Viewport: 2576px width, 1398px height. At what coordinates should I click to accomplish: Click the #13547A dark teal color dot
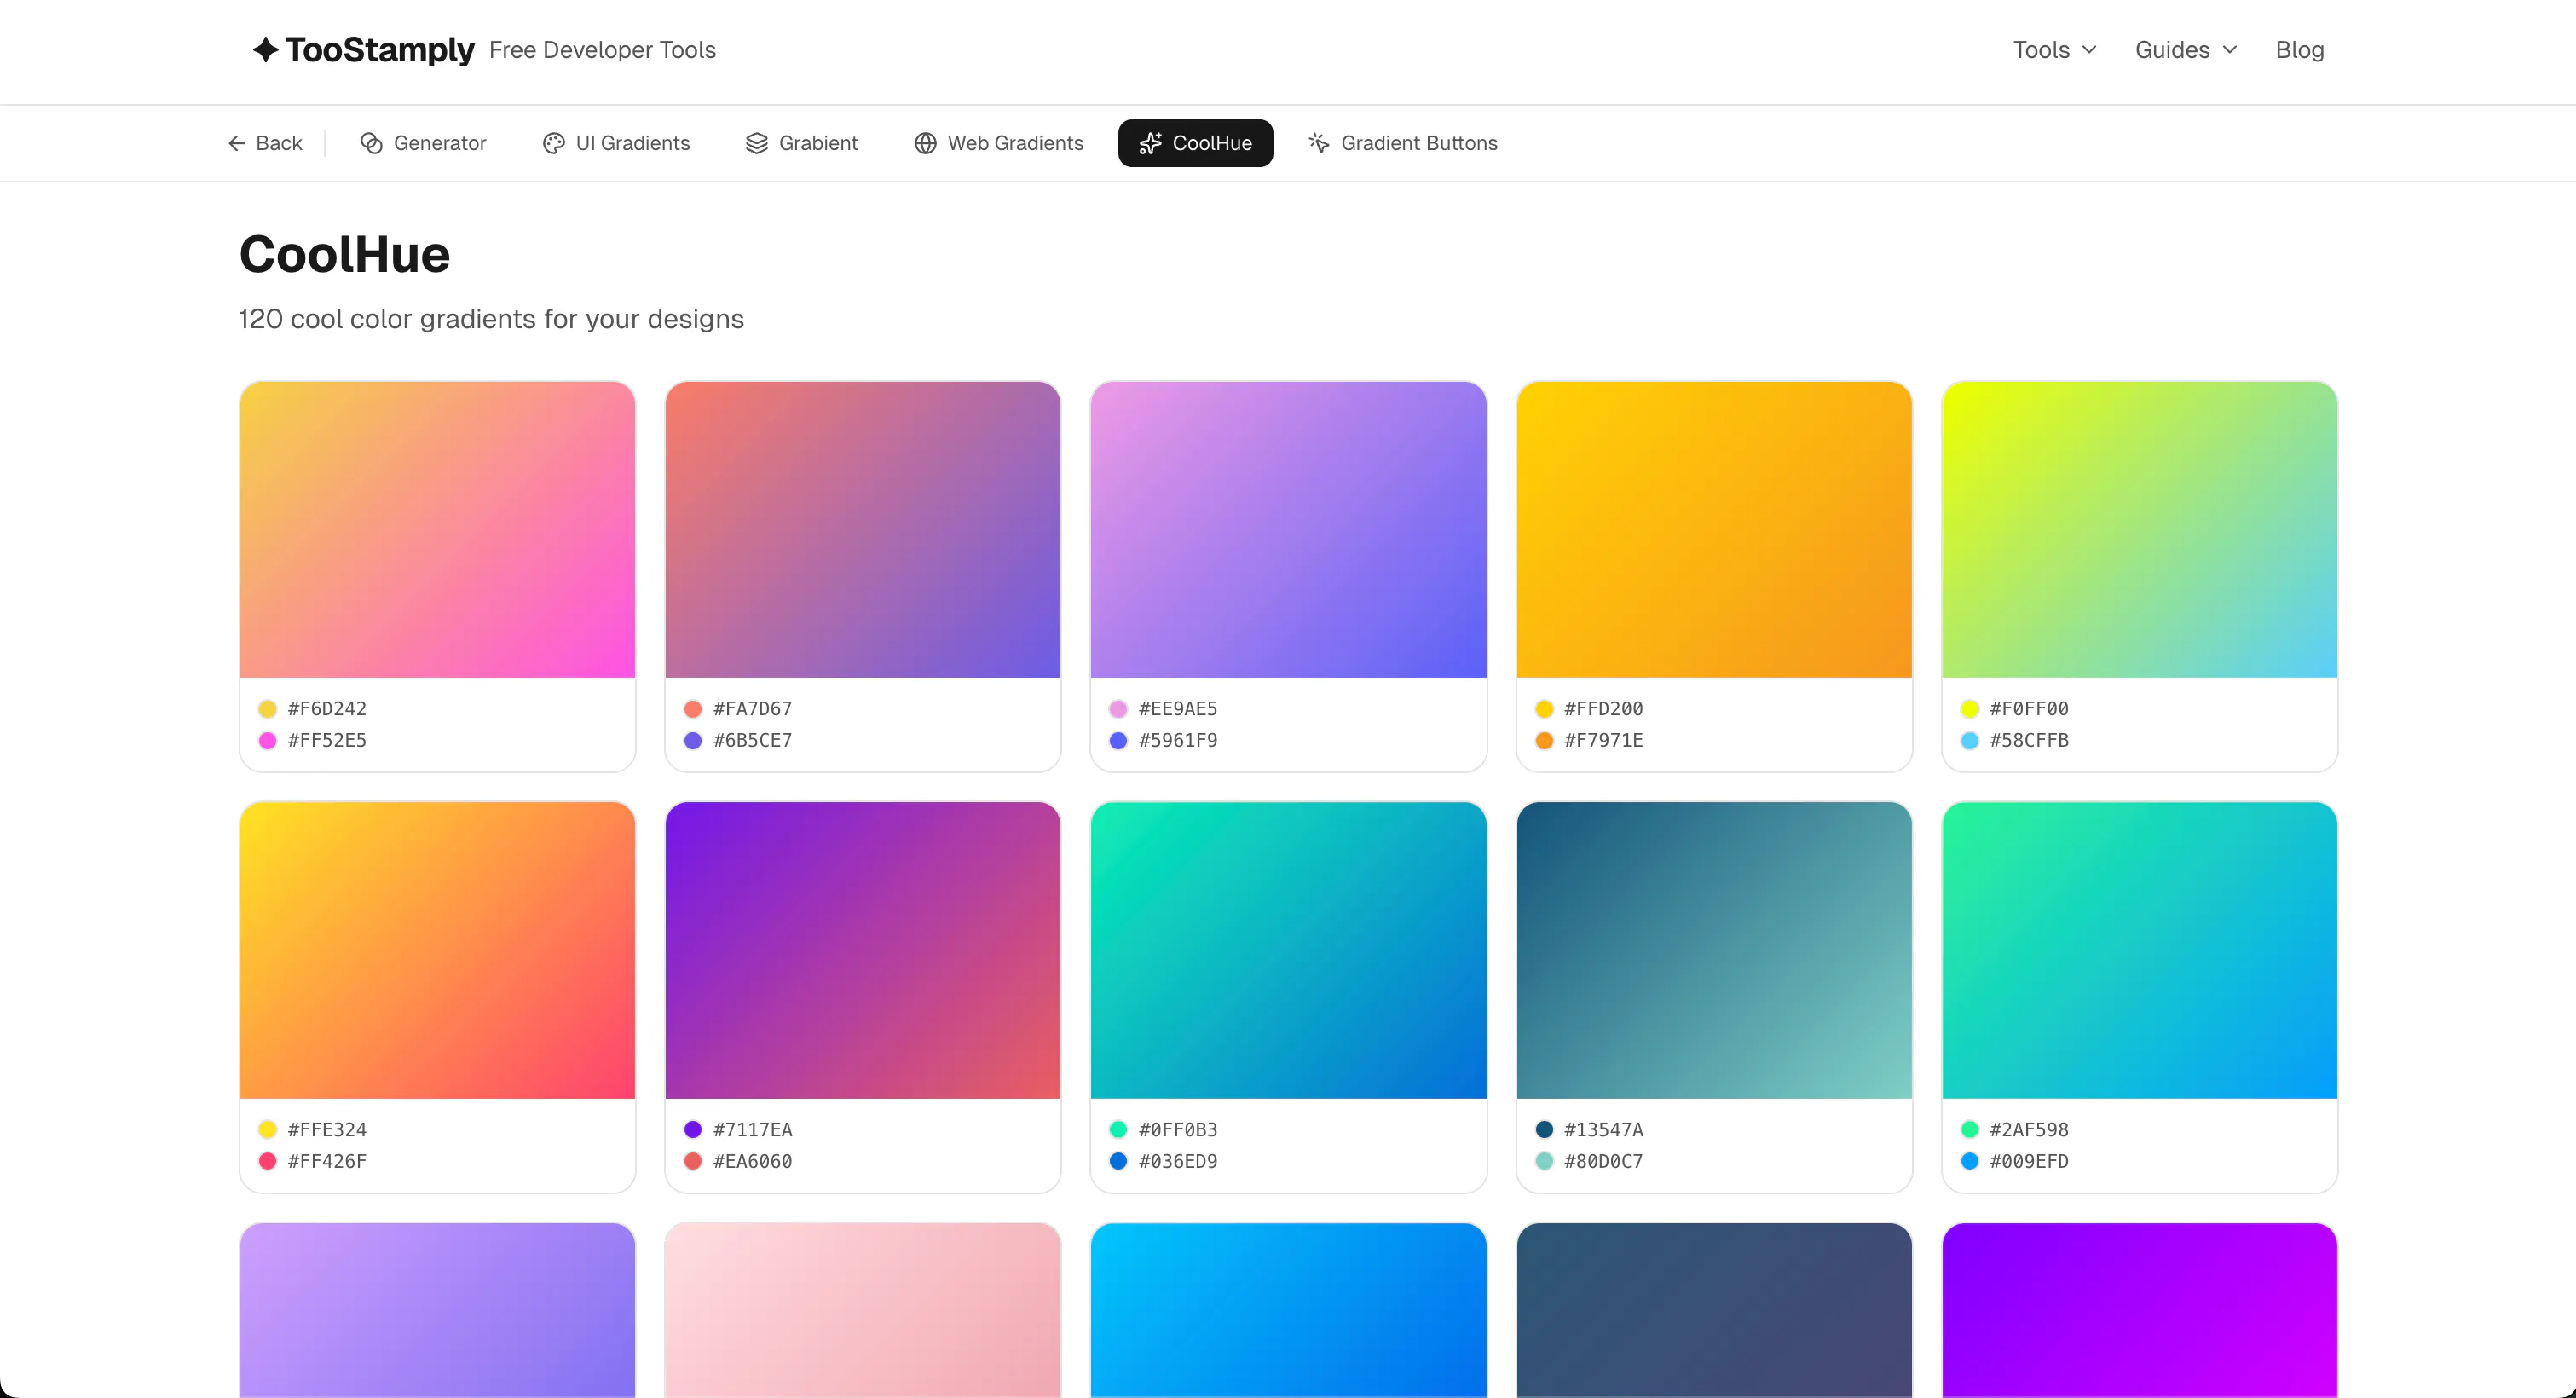pyautogui.click(x=1544, y=1130)
